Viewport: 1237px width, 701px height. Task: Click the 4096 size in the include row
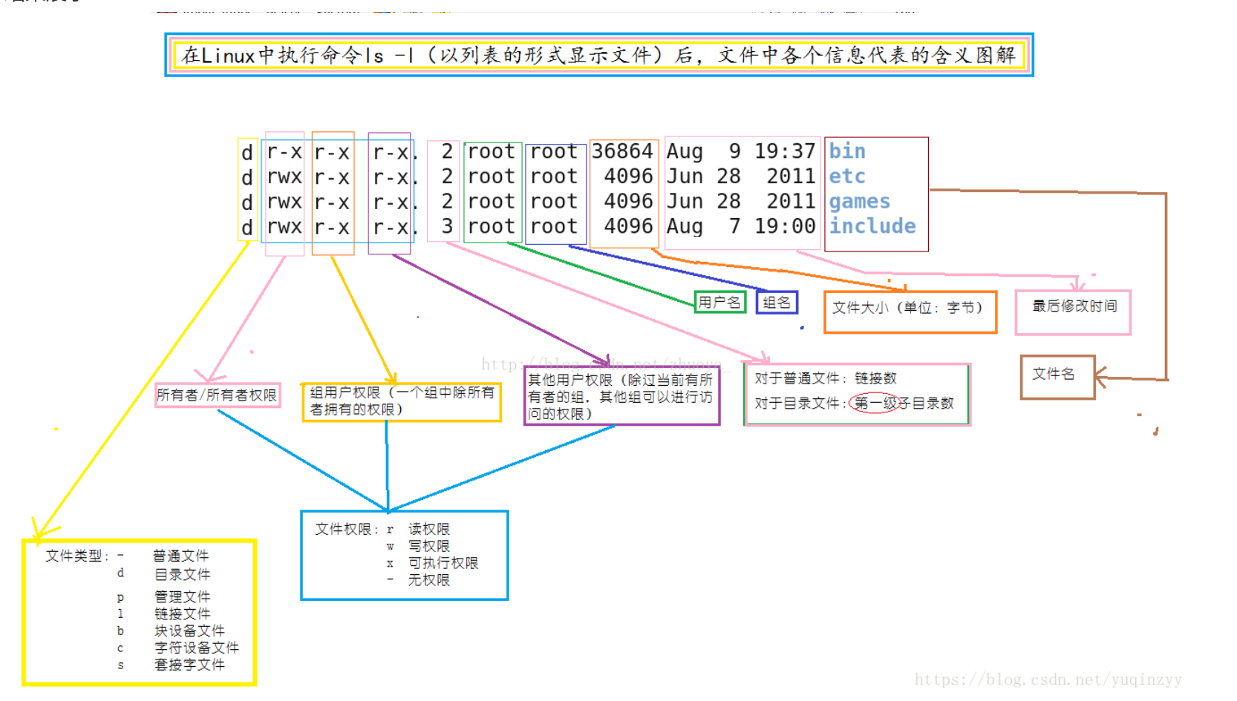(628, 226)
